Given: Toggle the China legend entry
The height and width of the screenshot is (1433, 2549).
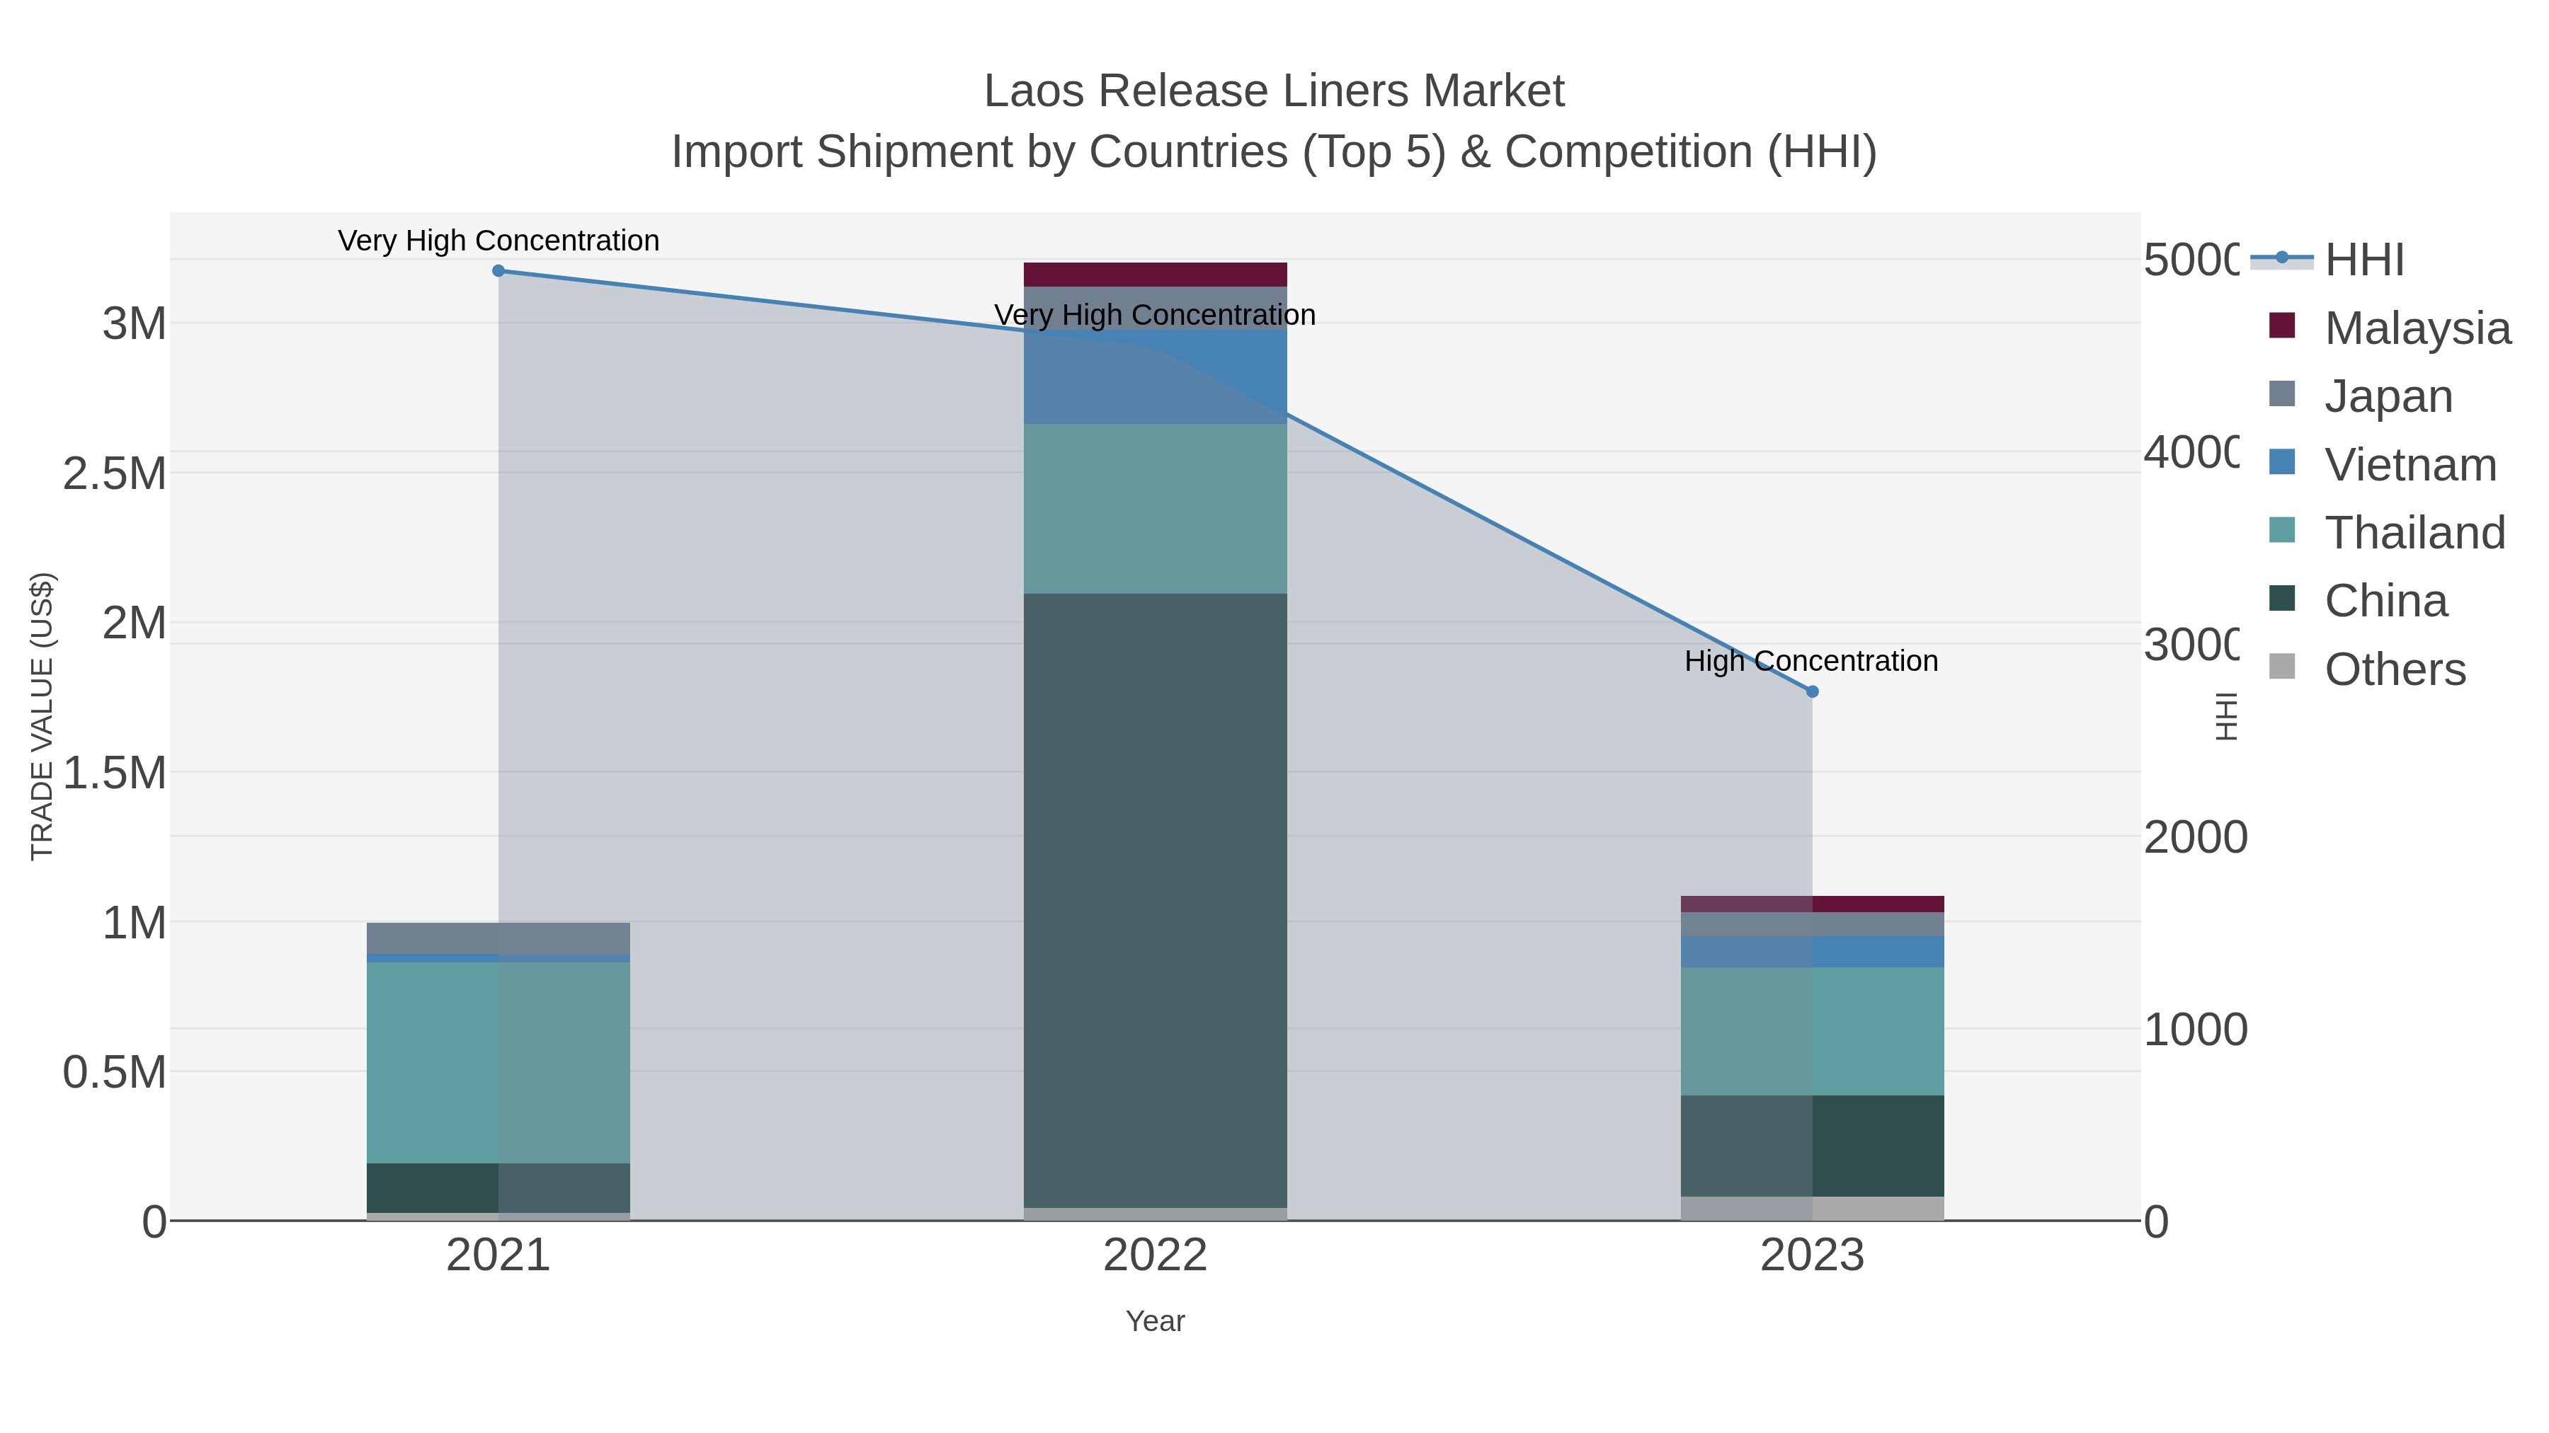Looking at the screenshot, I should [2358, 602].
